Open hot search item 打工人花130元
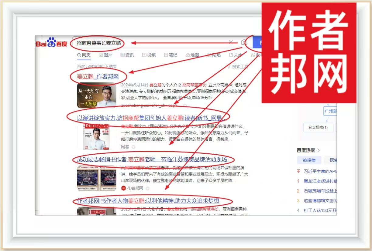The height and width of the screenshot is (251, 372). [319, 210]
